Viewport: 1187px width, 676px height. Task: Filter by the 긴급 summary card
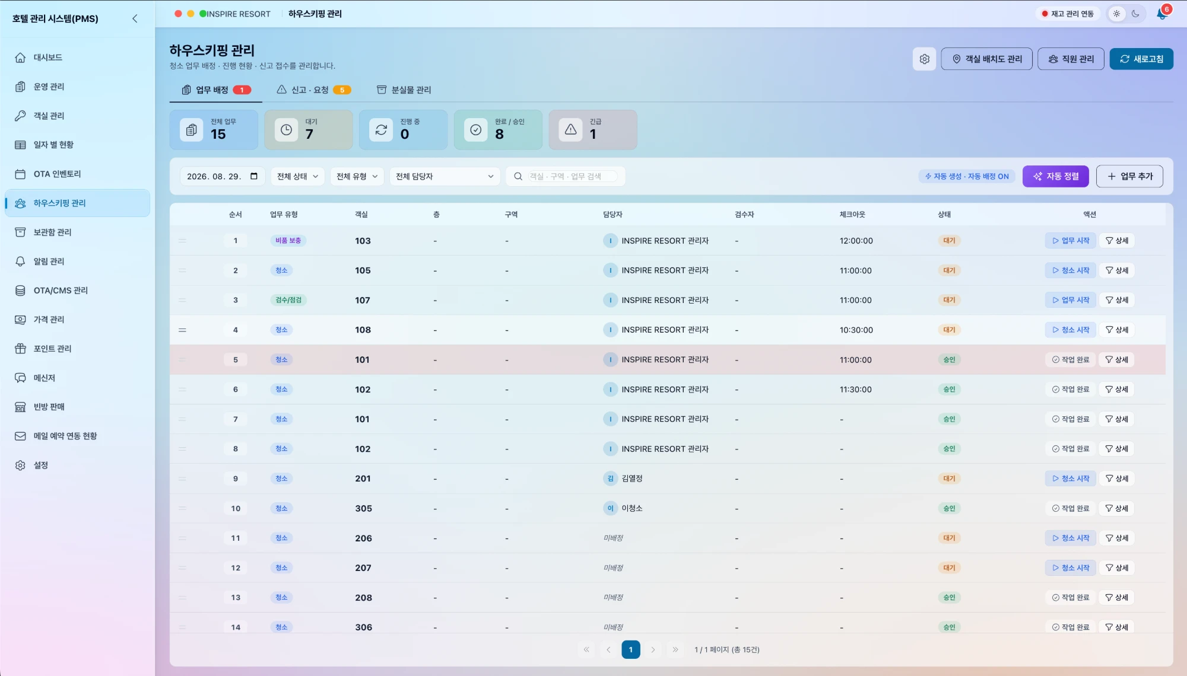coord(593,129)
